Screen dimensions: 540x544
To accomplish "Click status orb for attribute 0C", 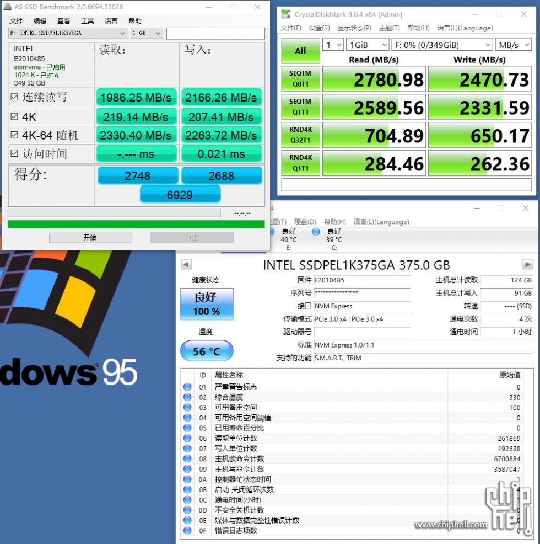I will click(187, 500).
